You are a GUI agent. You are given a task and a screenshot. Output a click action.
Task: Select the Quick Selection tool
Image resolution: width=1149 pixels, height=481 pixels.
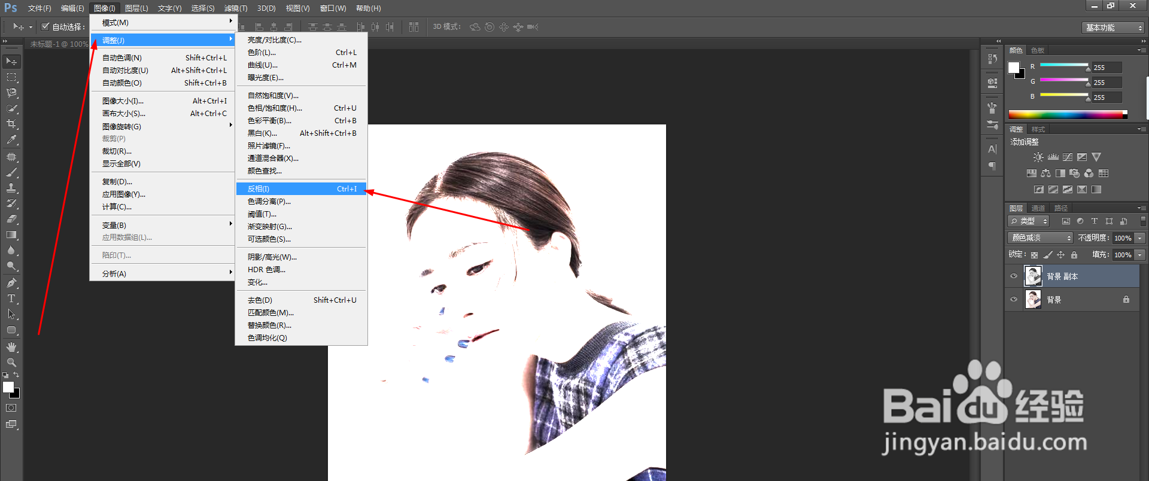(x=11, y=108)
